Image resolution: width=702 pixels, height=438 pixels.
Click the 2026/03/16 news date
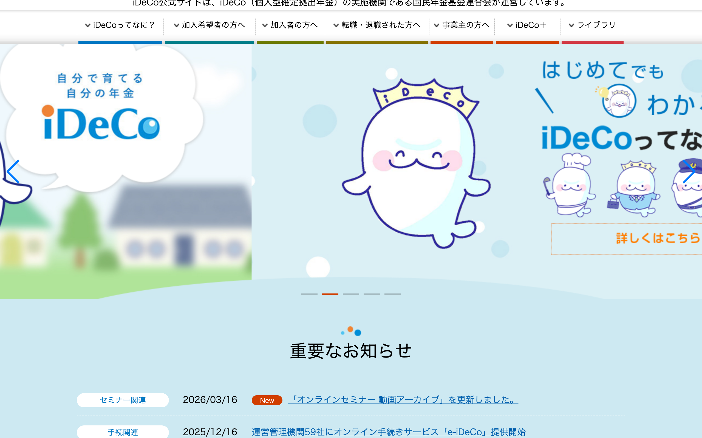[x=210, y=400]
